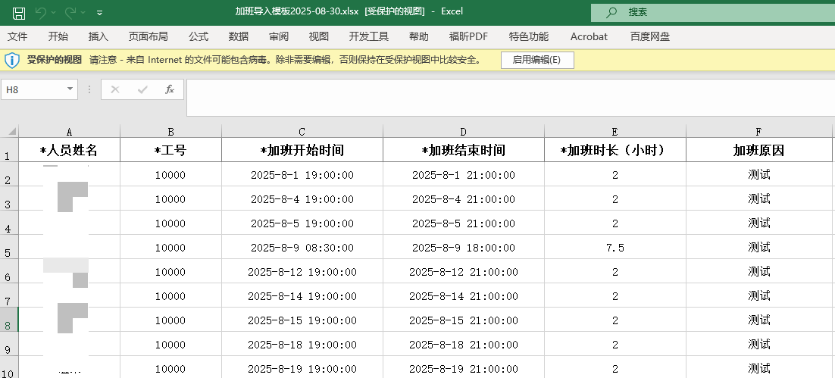This screenshot has width=835, height=378.
Task: Click the 启用编辑(E) button
Action: coord(536,60)
